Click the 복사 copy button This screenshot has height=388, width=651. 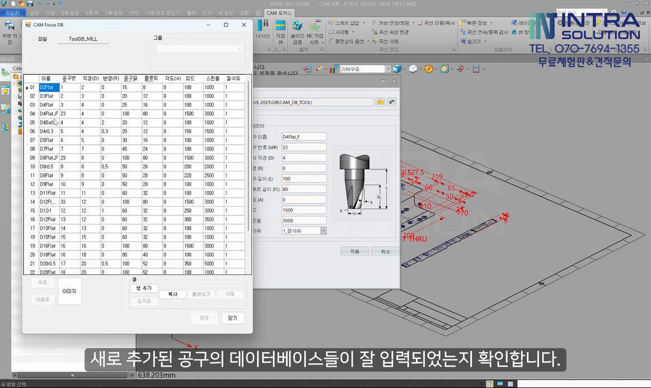[x=173, y=294]
